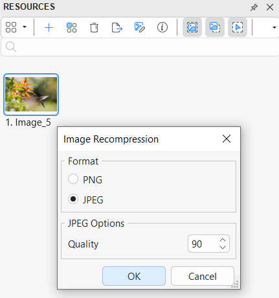Image resolution: width=279 pixels, height=298 pixels.
Task: Close the Image Recompression dialog
Action: tap(227, 139)
